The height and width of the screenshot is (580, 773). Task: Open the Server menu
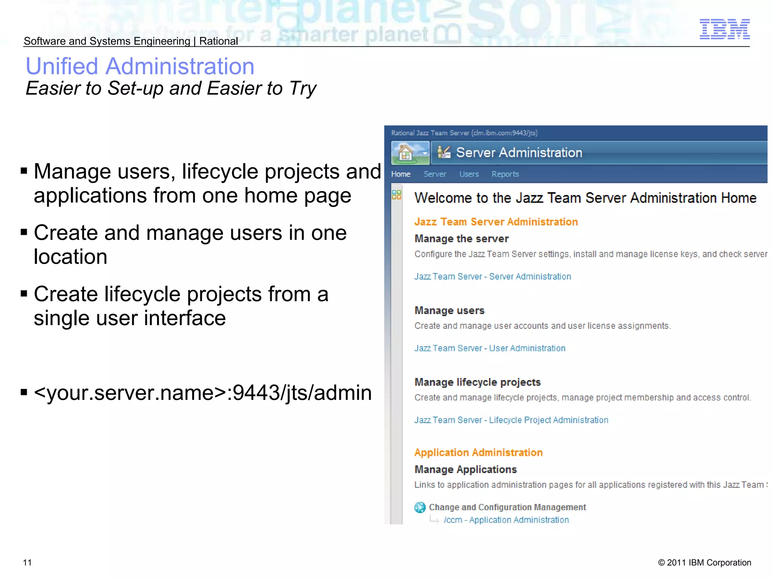pyautogui.click(x=435, y=174)
